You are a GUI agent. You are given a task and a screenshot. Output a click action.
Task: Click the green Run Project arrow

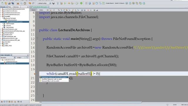coord(65,3)
